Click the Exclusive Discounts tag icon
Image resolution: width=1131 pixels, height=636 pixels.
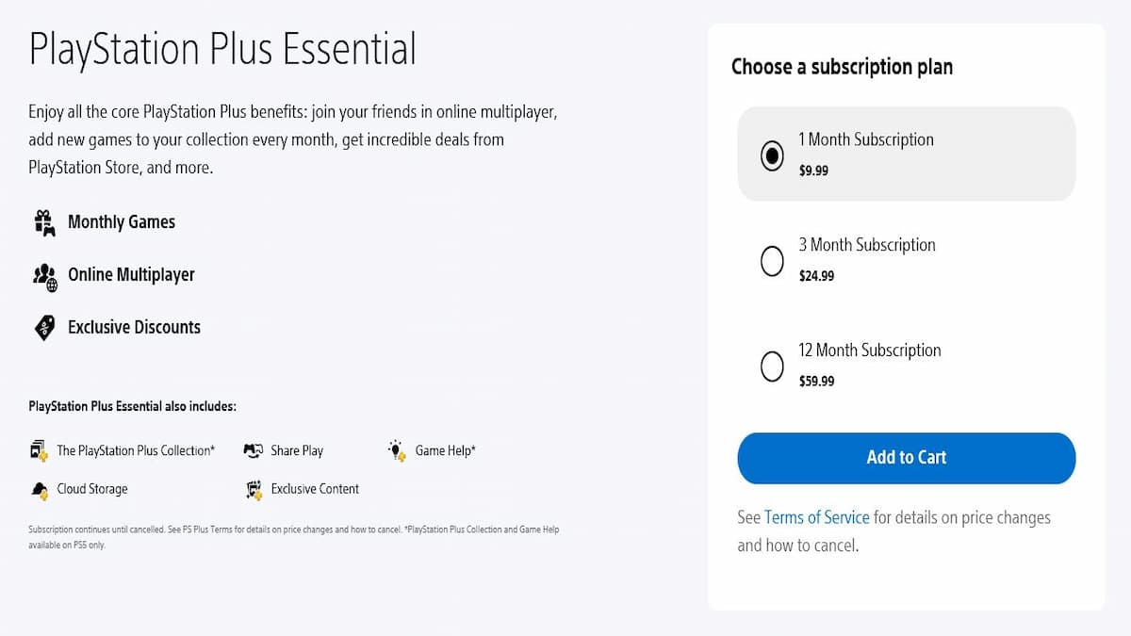coord(44,328)
